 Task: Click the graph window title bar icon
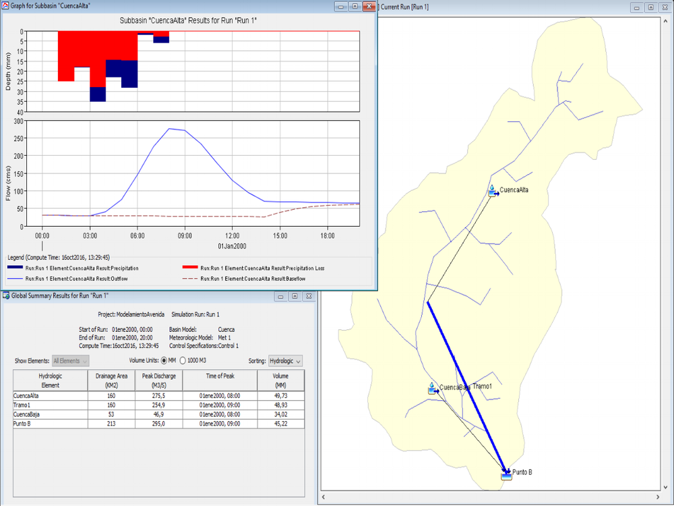tap(6, 6)
